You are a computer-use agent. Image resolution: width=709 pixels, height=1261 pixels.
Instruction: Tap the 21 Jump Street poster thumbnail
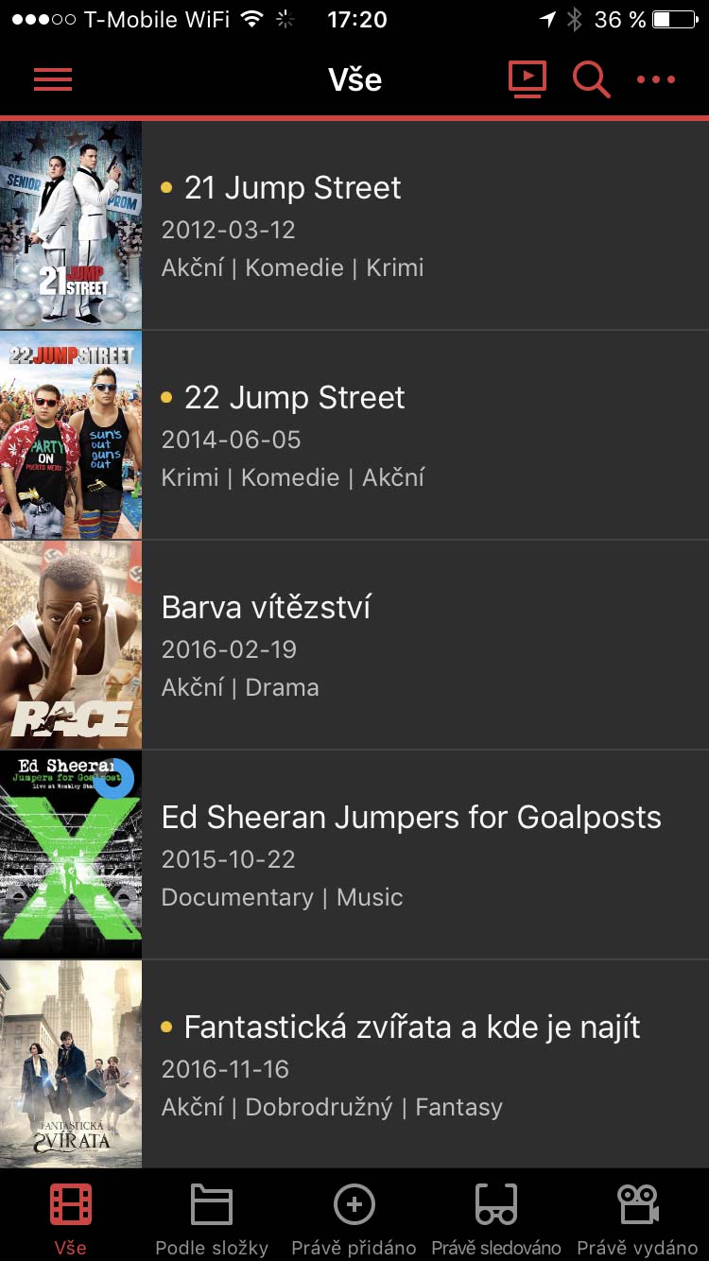71,225
